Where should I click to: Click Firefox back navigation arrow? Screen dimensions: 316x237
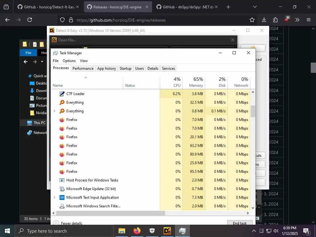[x=7, y=20]
